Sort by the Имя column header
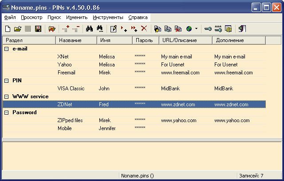 115,40
